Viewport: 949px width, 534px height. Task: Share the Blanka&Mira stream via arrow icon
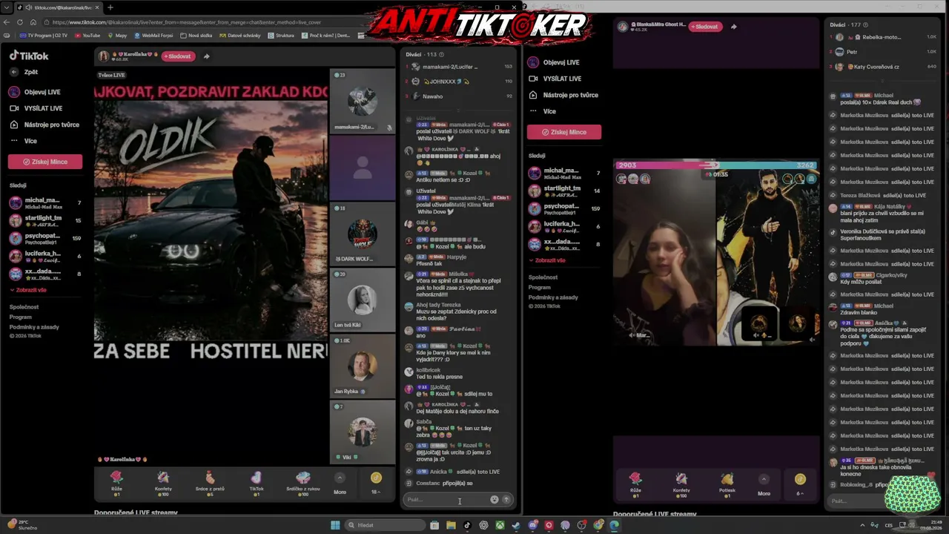tap(734, 27)
